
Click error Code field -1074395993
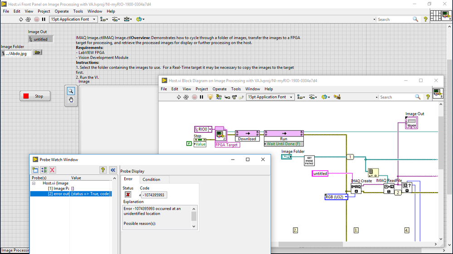coord(154,195)
